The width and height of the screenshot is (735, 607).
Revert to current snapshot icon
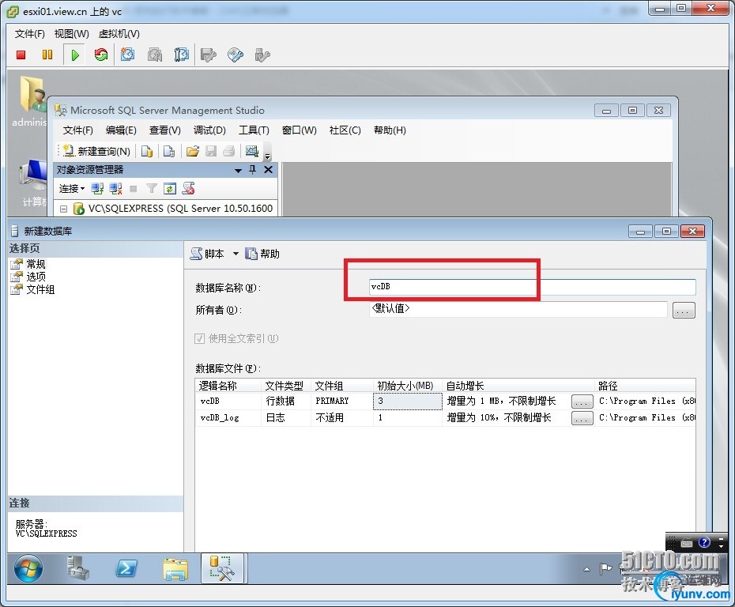[155, 55]
